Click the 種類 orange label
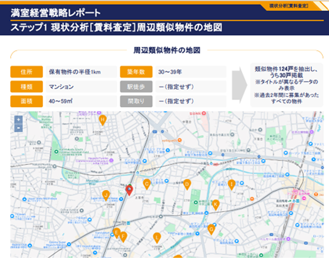 click(x=27, y=87)
